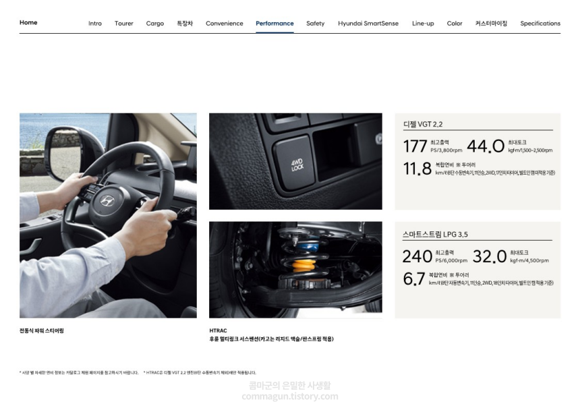The image size is (580, 410).
Task: Click the 11.8 fuel economy value
Action: (x=417, y=169)
